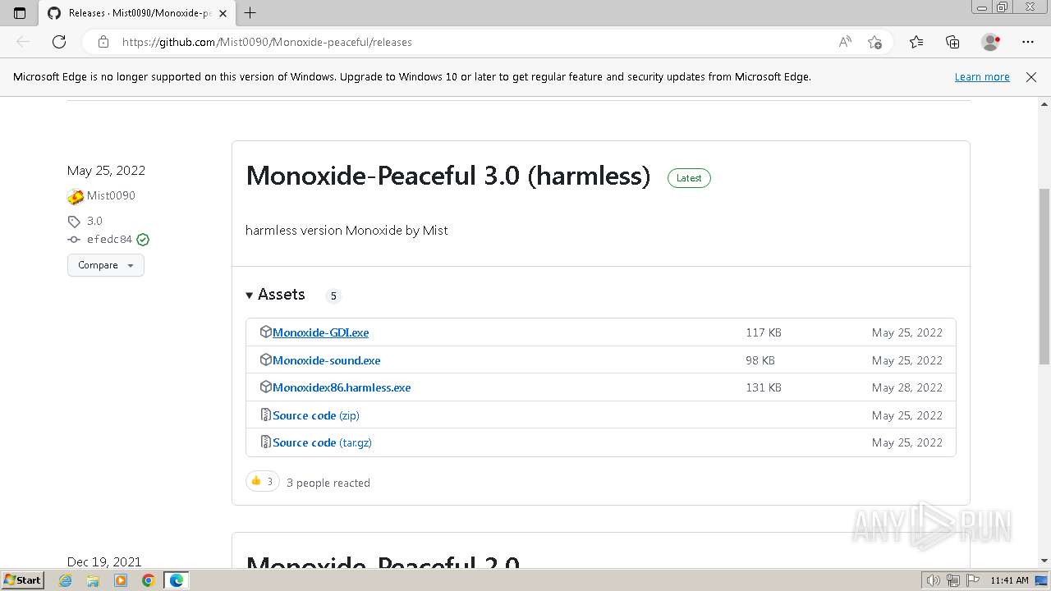Dismiss the Edge unsupported notification bar
The image size is (1051, 591).
1031,76
